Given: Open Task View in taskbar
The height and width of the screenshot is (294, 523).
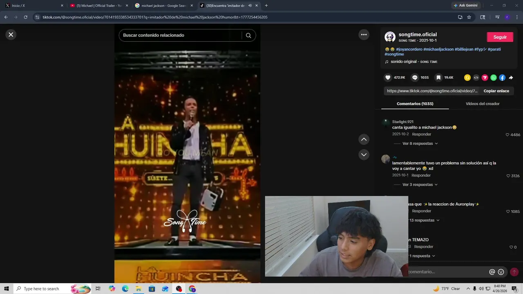Looking at the screenshot, I should coord(98,289).
